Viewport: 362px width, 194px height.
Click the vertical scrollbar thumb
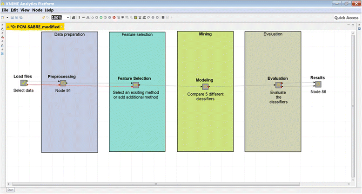click(x=353, y=106)
